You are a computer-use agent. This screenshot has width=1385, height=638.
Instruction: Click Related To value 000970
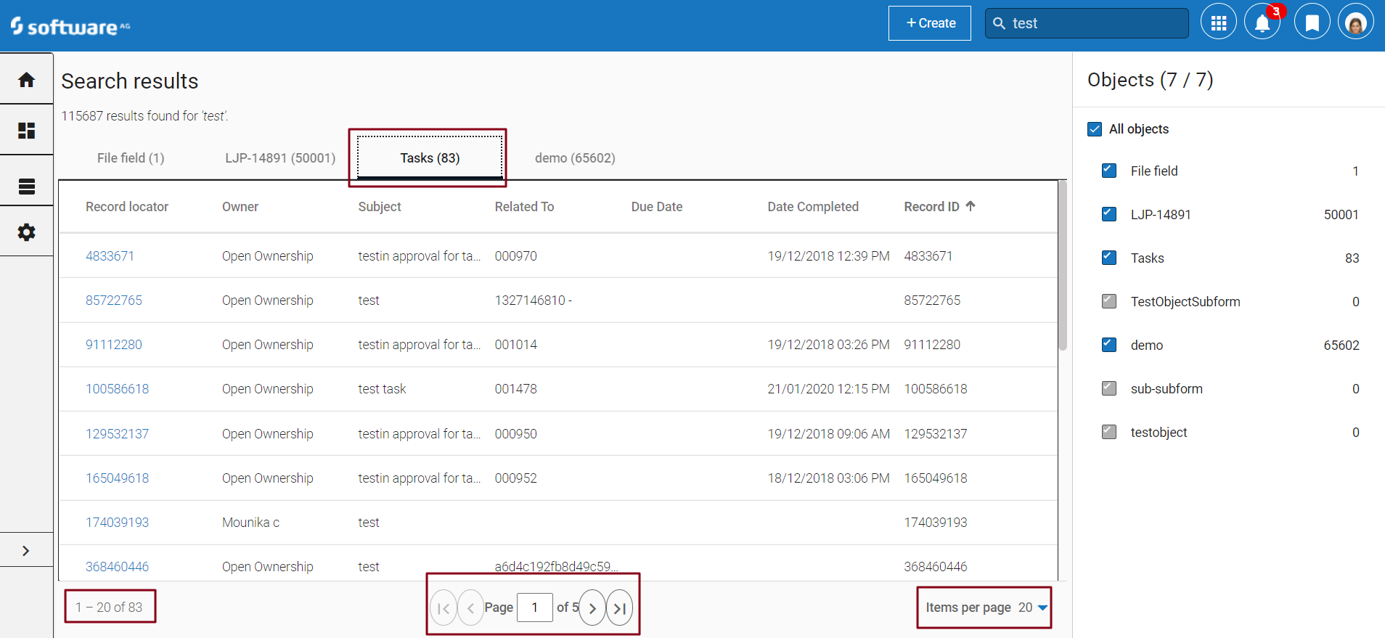515,256
